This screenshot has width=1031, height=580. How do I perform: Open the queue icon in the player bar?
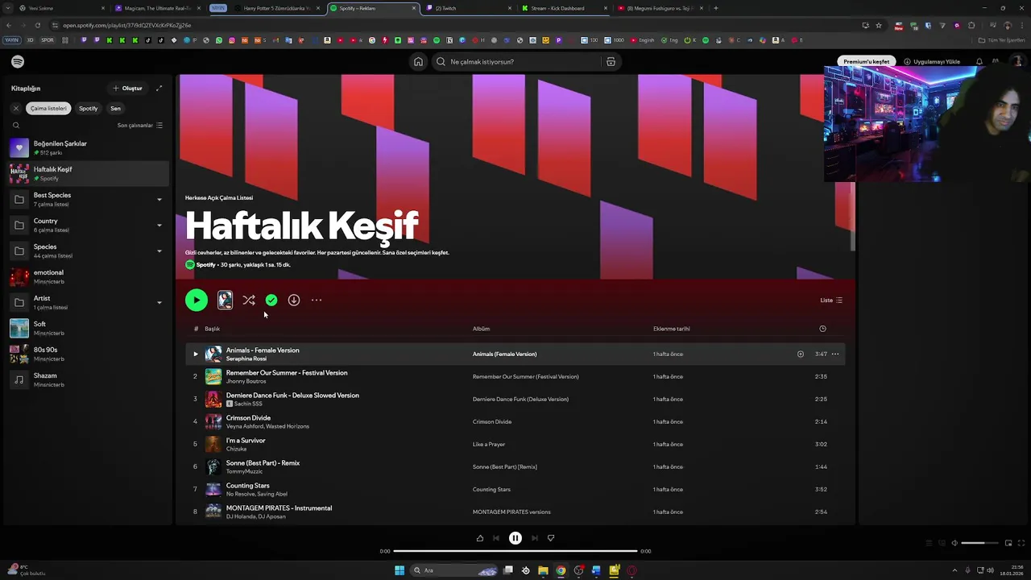928,543
